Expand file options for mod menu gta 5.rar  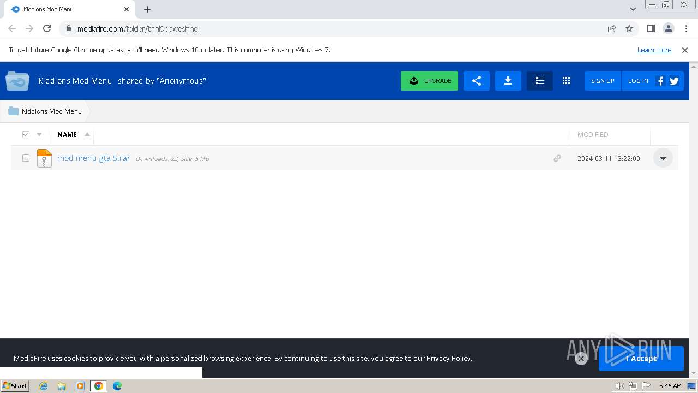tap(663, 158)
